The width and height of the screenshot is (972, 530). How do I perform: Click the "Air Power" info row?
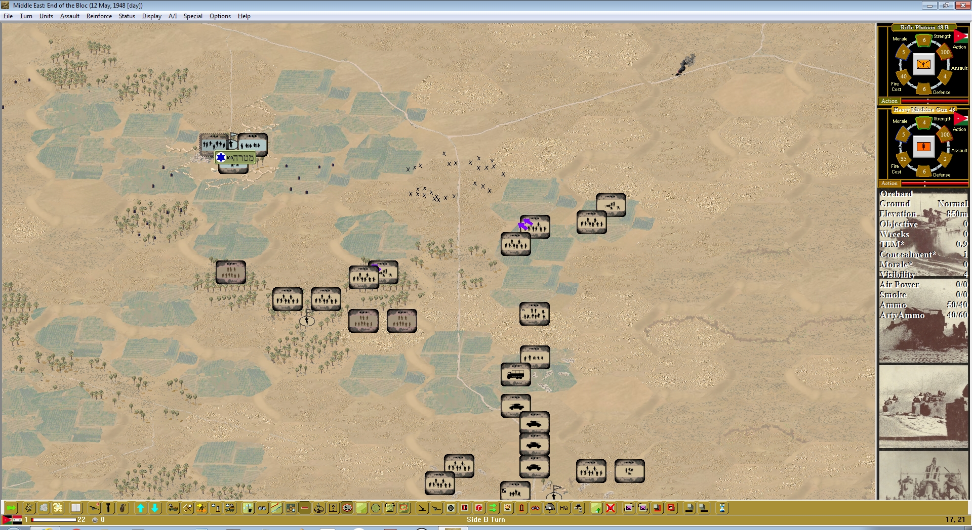(923, 285)
